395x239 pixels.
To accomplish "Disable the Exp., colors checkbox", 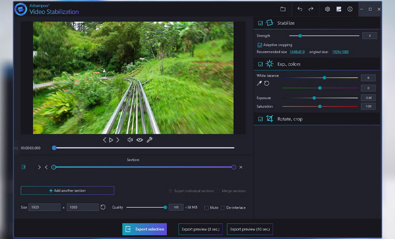I will pyautogui.click(x=260, y=64).
